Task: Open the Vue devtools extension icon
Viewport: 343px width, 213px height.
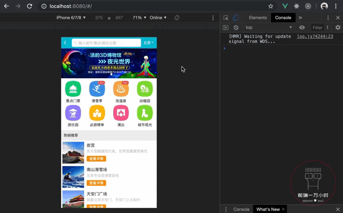Action: tap(285, 6)
